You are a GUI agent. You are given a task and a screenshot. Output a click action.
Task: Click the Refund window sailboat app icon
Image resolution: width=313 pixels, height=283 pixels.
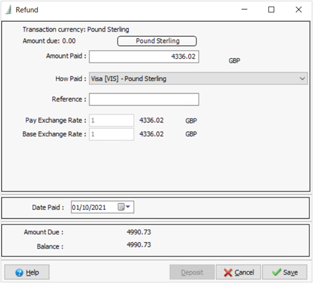click(9, 10)
